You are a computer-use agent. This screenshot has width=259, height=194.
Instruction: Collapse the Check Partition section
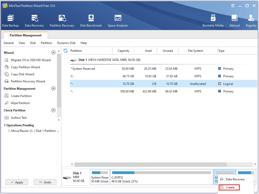(53, 110)
